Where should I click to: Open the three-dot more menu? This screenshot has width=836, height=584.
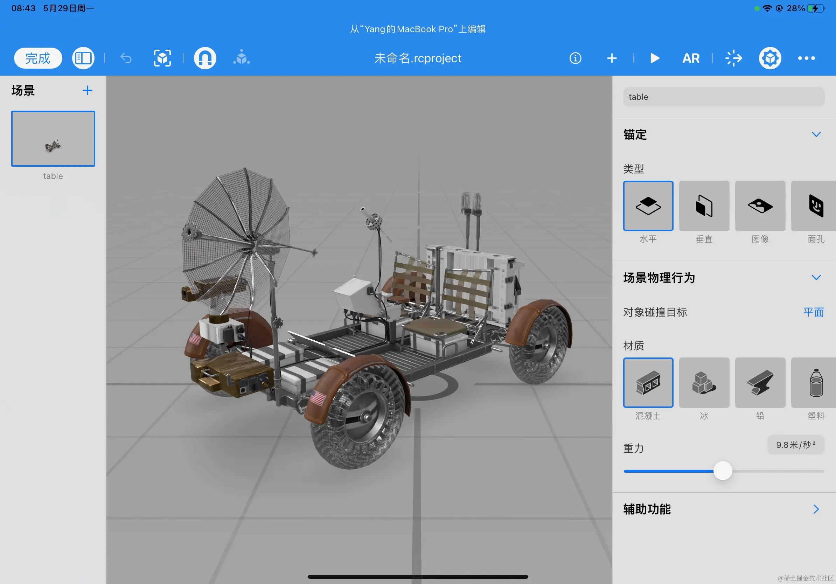[x=806, y=58]
